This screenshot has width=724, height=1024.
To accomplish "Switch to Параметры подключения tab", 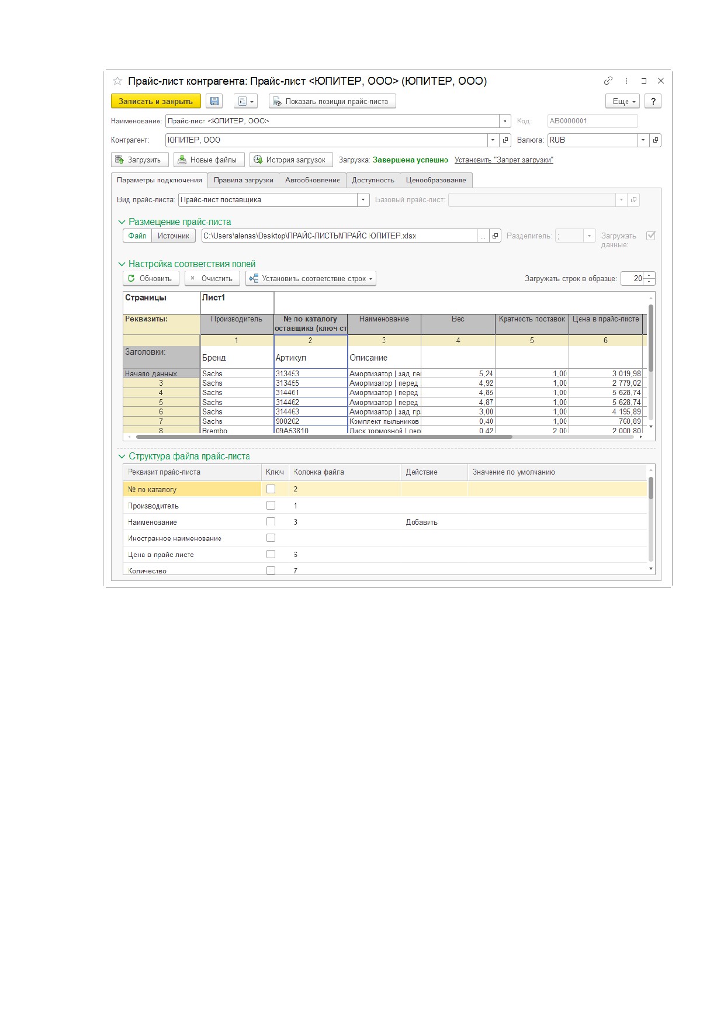I will 159,180.
